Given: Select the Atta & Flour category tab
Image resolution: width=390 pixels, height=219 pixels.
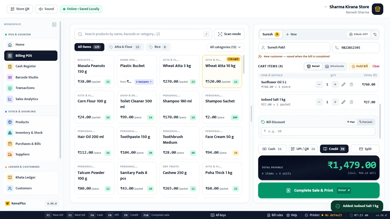Looking at the screenshot, I should (125, 47).
